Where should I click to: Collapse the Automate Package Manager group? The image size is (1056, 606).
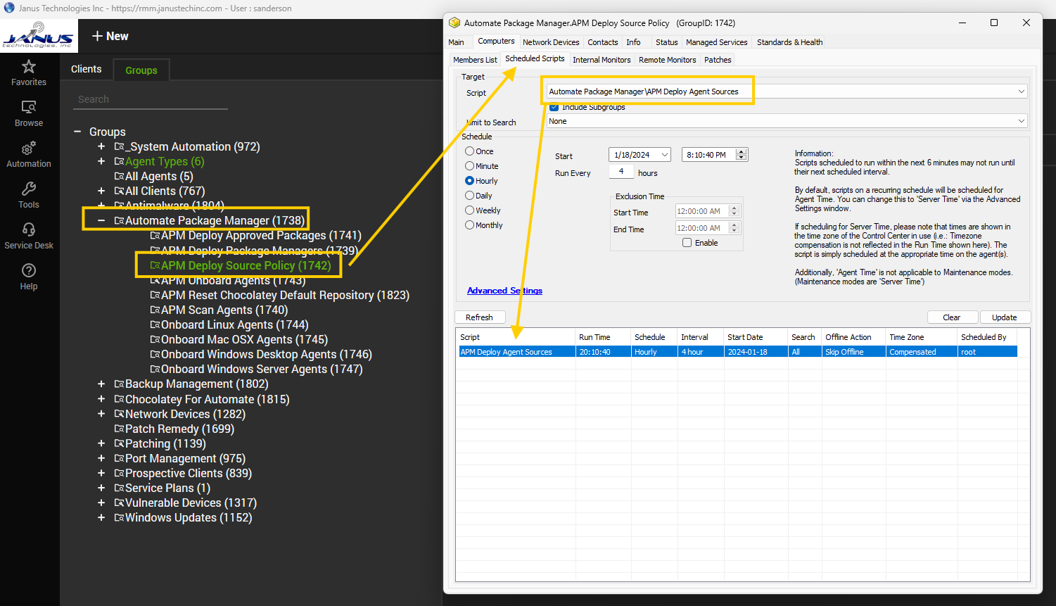point(101,221)
